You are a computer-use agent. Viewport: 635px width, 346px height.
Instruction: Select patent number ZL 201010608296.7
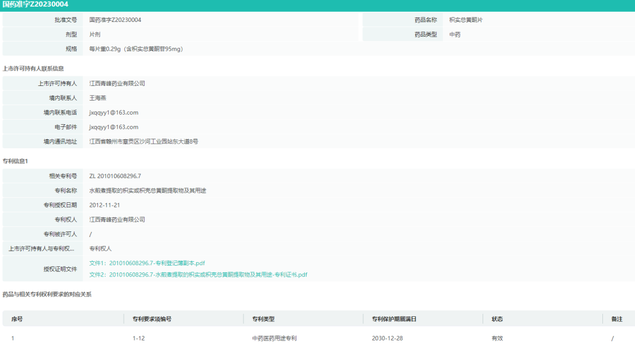click(115, 176)
